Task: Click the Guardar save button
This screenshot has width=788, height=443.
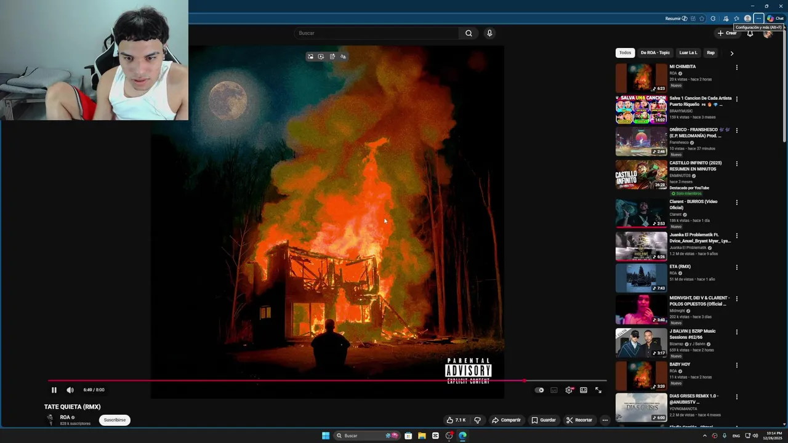Action: point(544,420)
